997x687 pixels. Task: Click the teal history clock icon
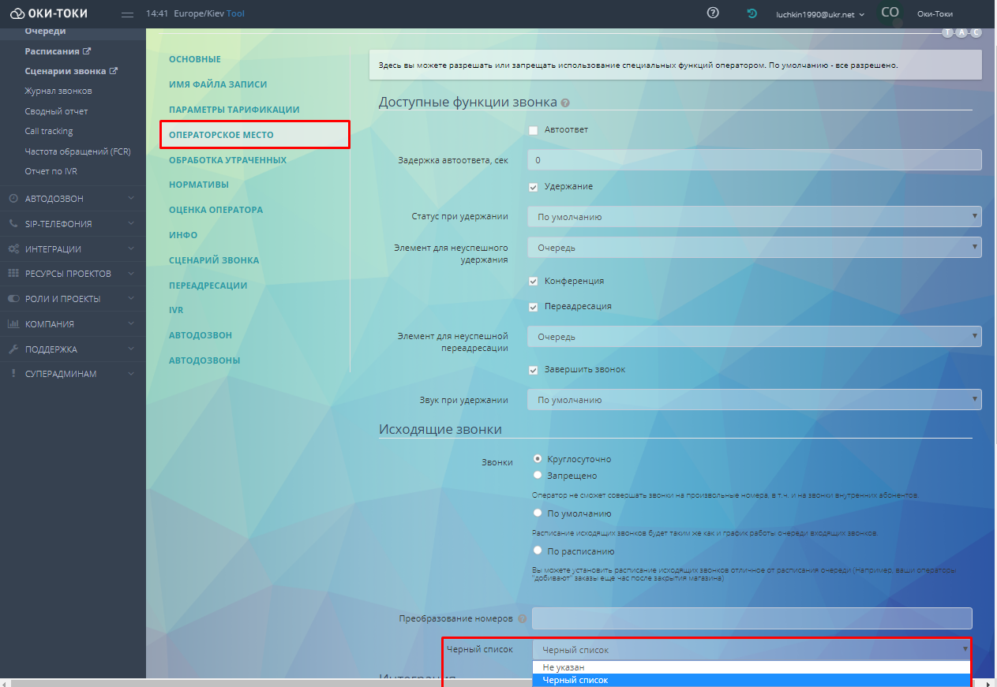(752, 13)
